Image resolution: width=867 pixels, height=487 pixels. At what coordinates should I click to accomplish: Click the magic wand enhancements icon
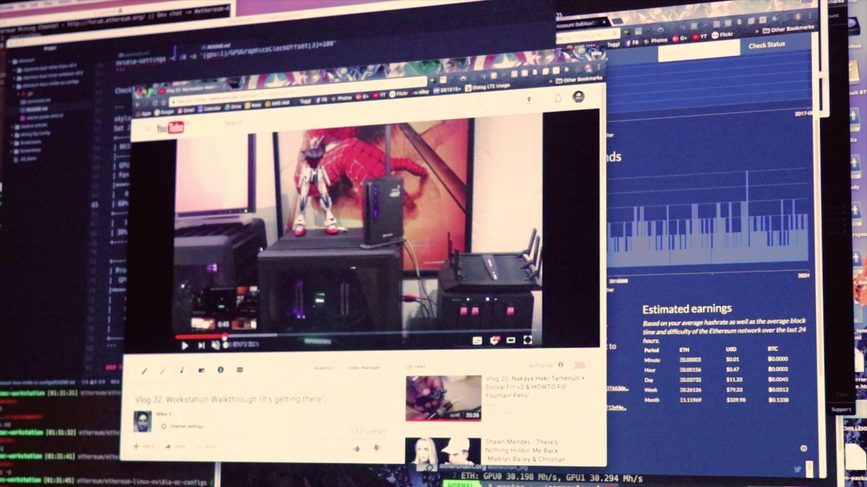(x=163, y=371)
